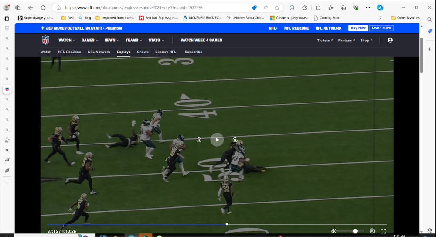Expand the TEAMS dropdown menu
The image size is (436, 237).
(134, 40)
